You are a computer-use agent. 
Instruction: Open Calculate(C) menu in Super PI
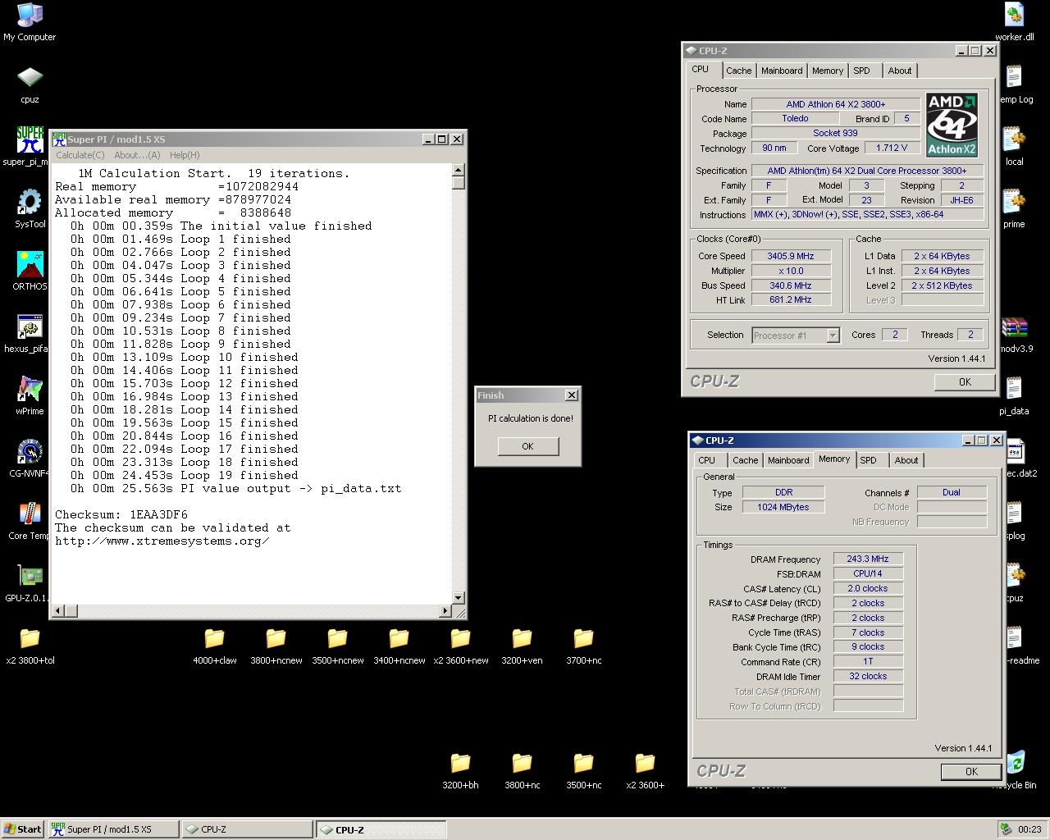pos(80,155)
